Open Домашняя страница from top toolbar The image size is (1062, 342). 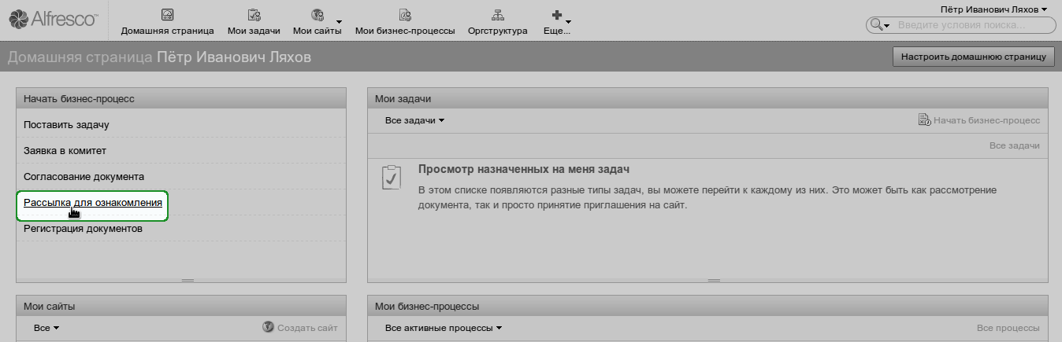coord(167,21)
